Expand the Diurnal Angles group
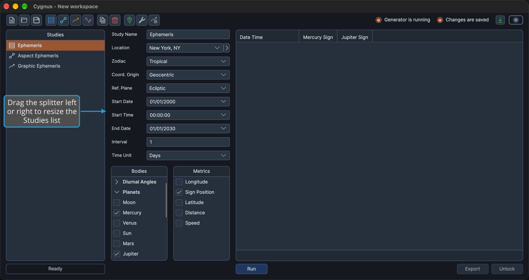Screen dimensions: 529x280 pyautogui.click(x=117, y=182)
